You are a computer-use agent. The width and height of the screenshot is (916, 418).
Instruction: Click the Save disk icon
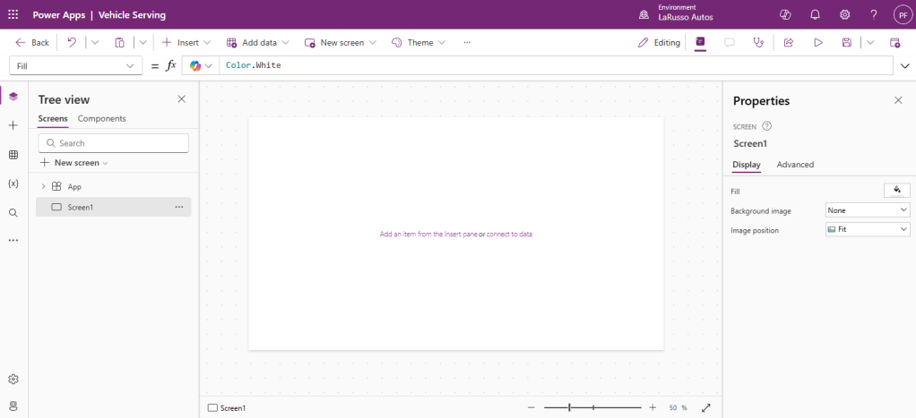tap(846, 42)
